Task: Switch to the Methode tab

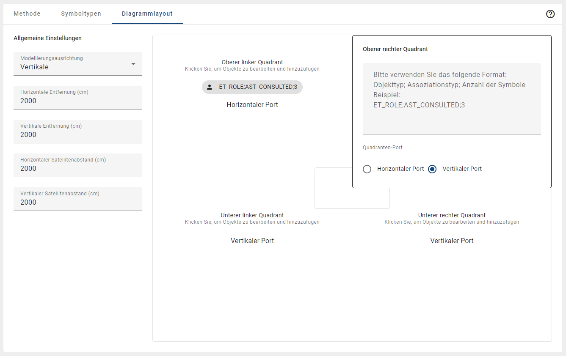Action: tap(27, 14)
